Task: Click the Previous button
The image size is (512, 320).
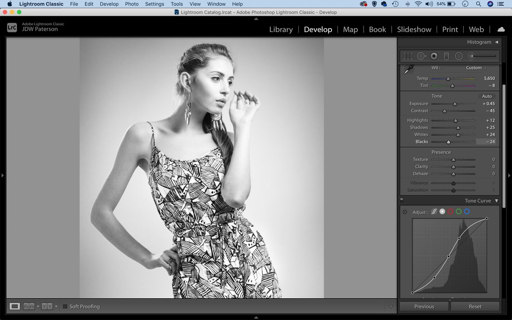Action: [424, 306]
